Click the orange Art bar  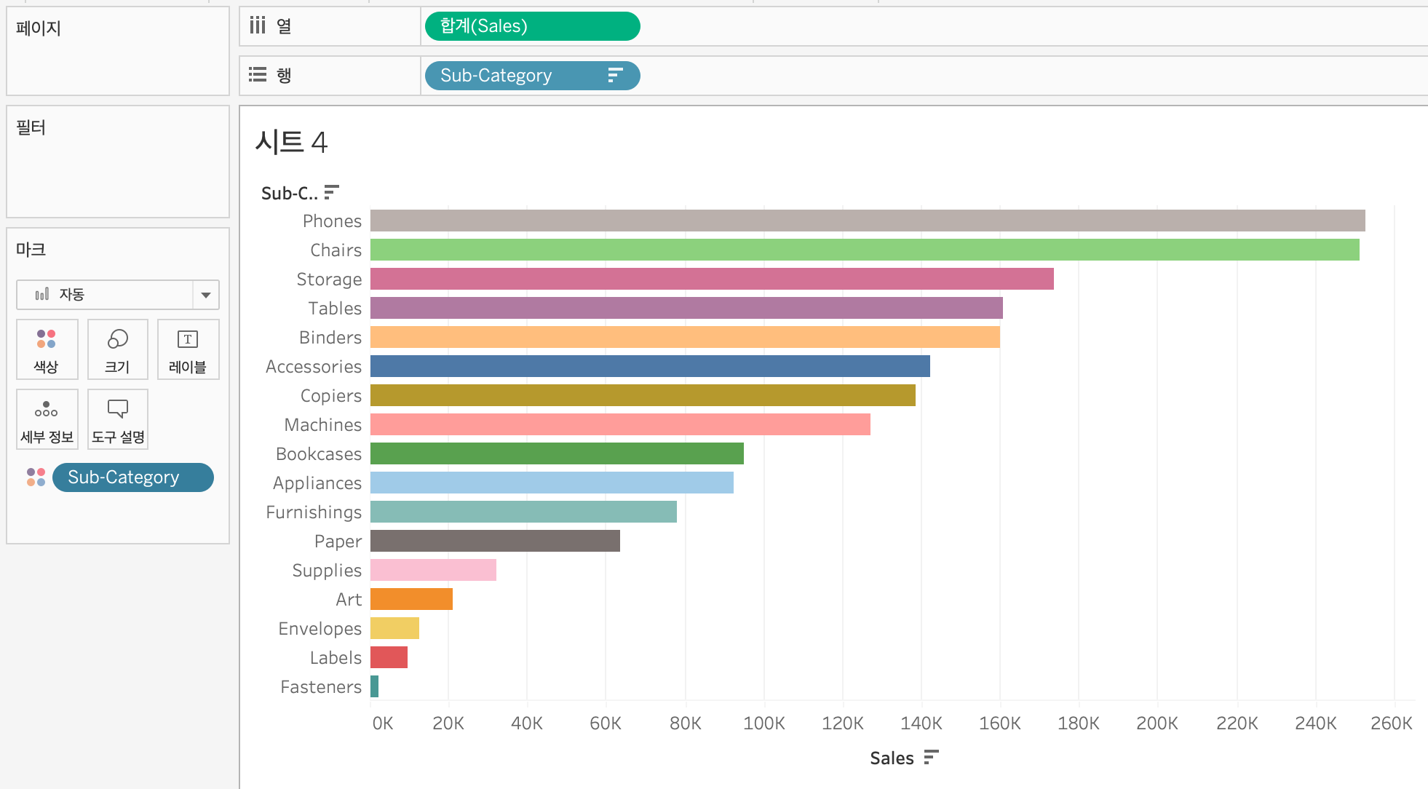(411, 599)
